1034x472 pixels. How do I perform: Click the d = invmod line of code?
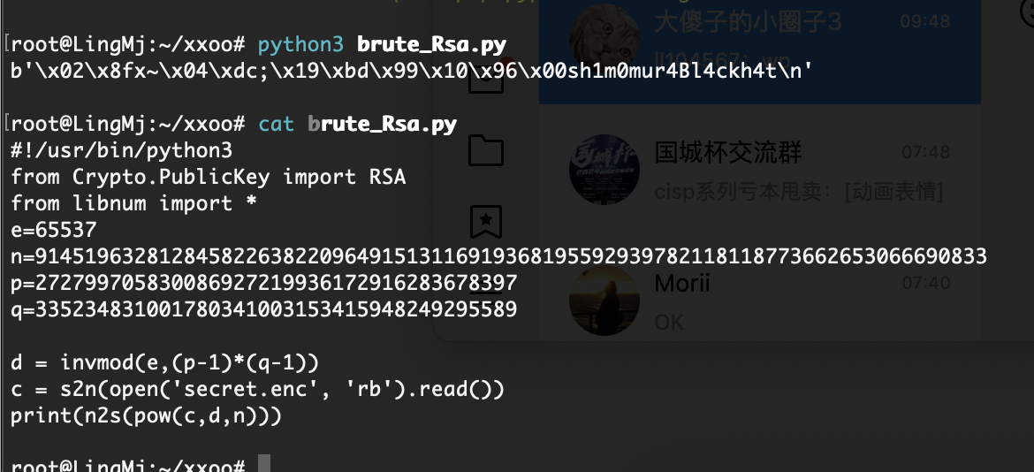tap(165, 362)
